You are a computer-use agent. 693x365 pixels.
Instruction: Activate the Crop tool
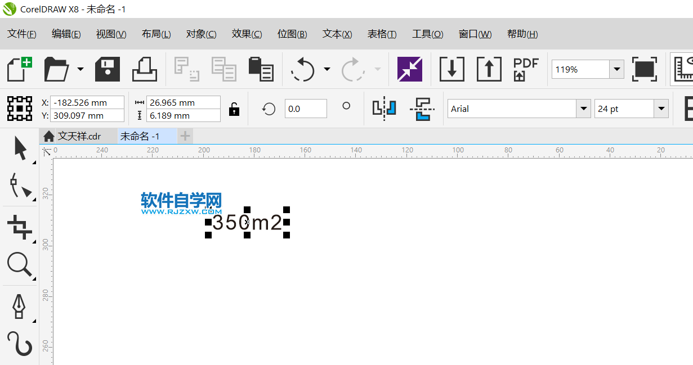click(x=20, y=226)
